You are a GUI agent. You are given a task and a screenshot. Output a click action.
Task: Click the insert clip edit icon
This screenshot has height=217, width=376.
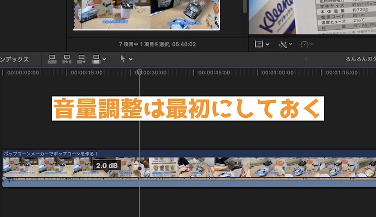click(x=67, y=59)
